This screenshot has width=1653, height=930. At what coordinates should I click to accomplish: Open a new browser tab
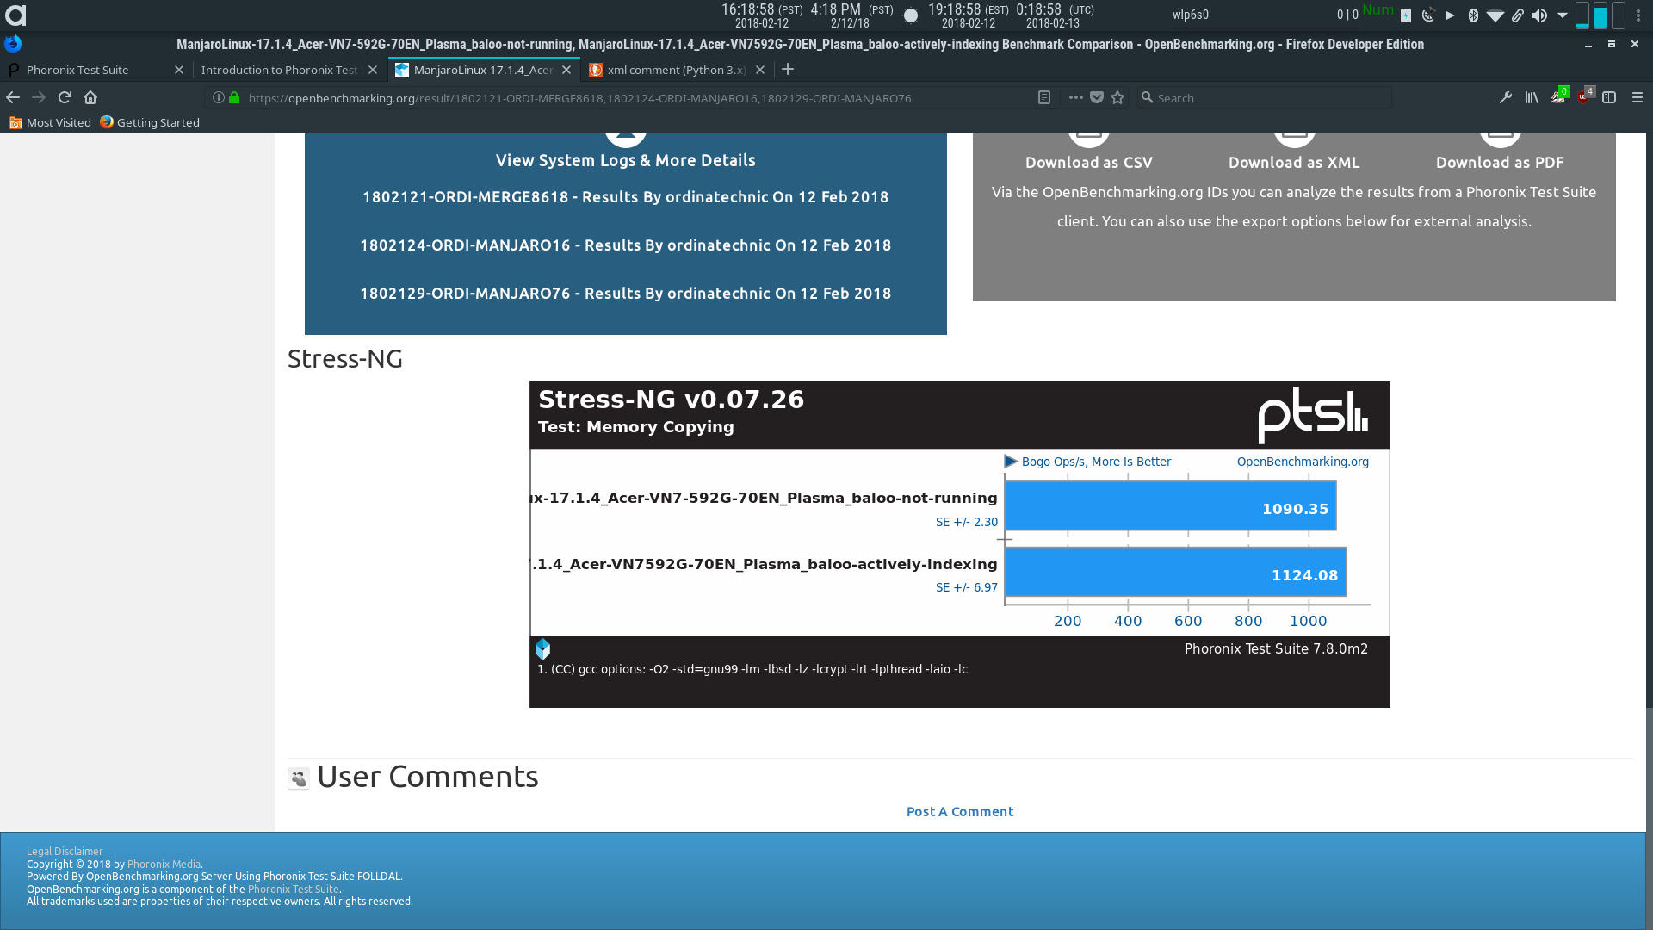787,70
